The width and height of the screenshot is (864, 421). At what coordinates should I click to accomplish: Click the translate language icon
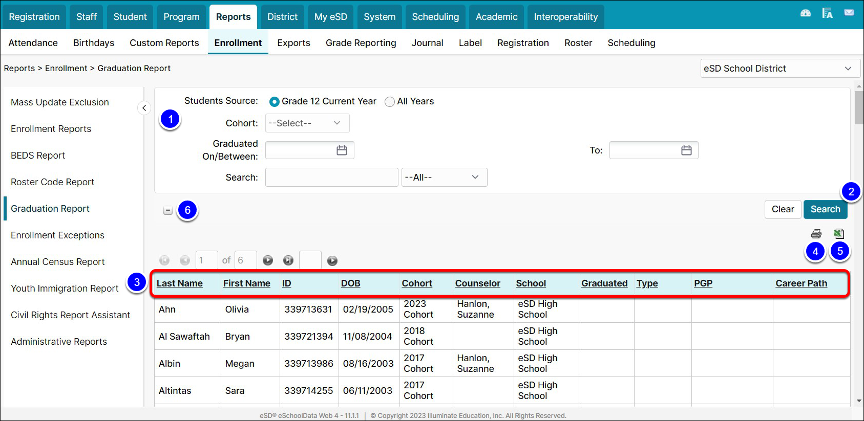point(827,13)
